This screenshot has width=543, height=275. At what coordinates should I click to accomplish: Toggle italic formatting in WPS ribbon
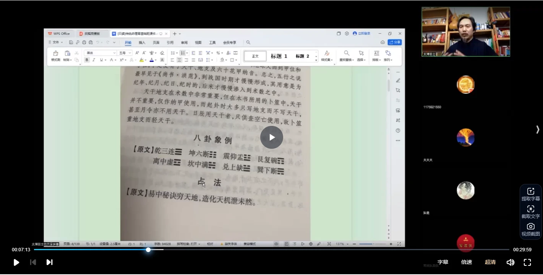pyautogui.click(x=94, y=60)
